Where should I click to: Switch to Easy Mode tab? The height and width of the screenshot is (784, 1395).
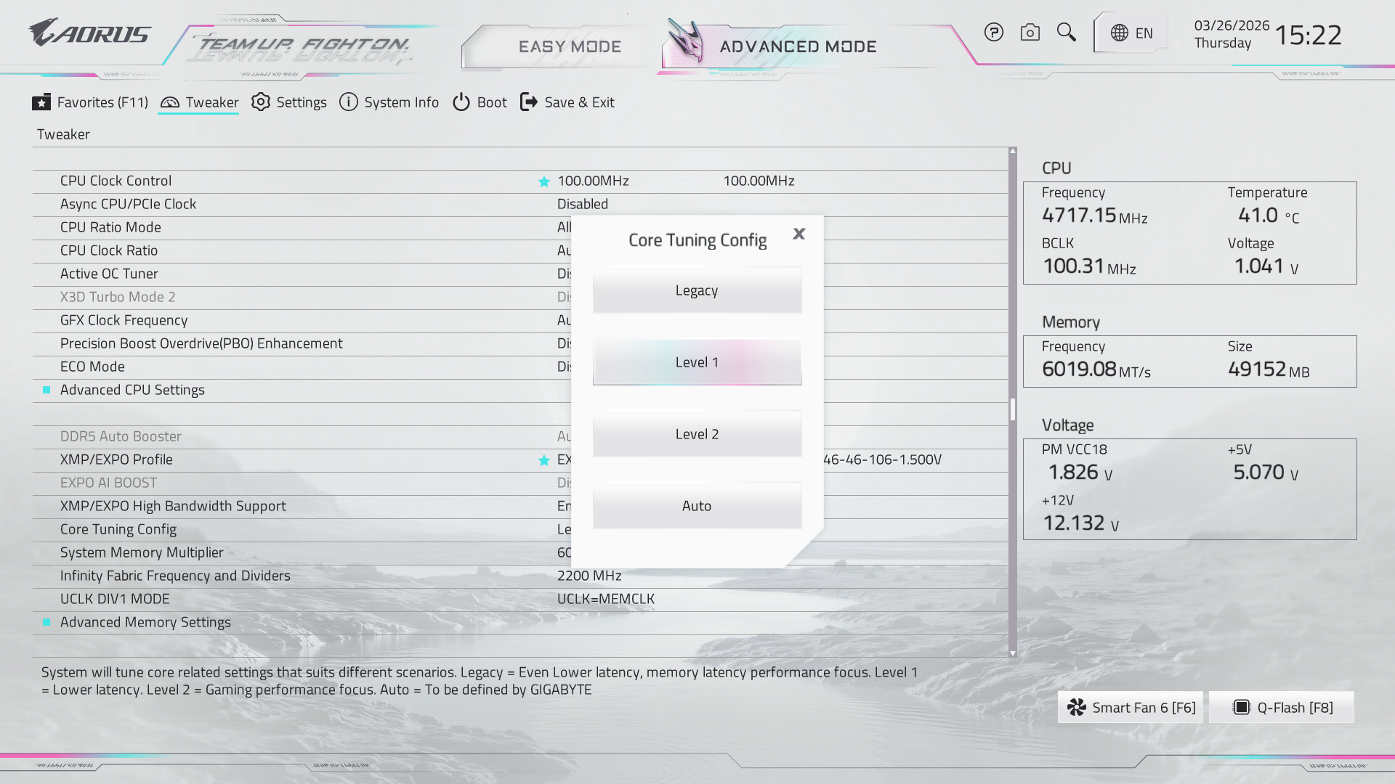[570, 46]
